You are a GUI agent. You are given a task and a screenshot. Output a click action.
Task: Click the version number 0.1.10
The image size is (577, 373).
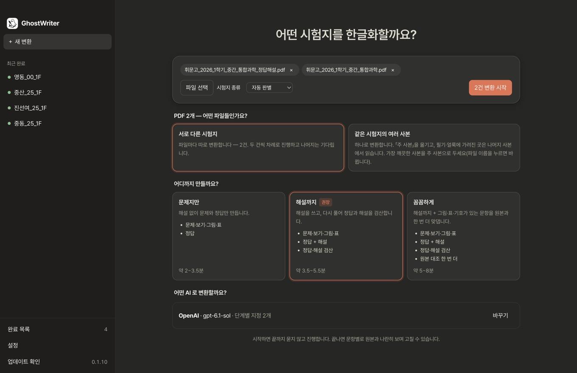tap(99, 362)
